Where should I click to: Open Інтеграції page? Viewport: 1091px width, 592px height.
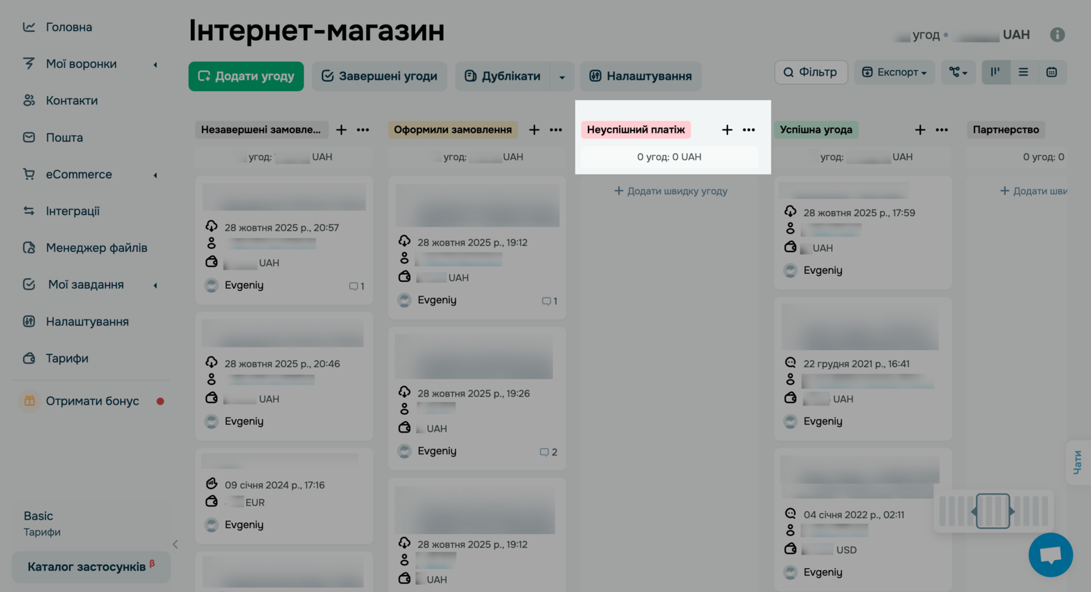point(72,211)
